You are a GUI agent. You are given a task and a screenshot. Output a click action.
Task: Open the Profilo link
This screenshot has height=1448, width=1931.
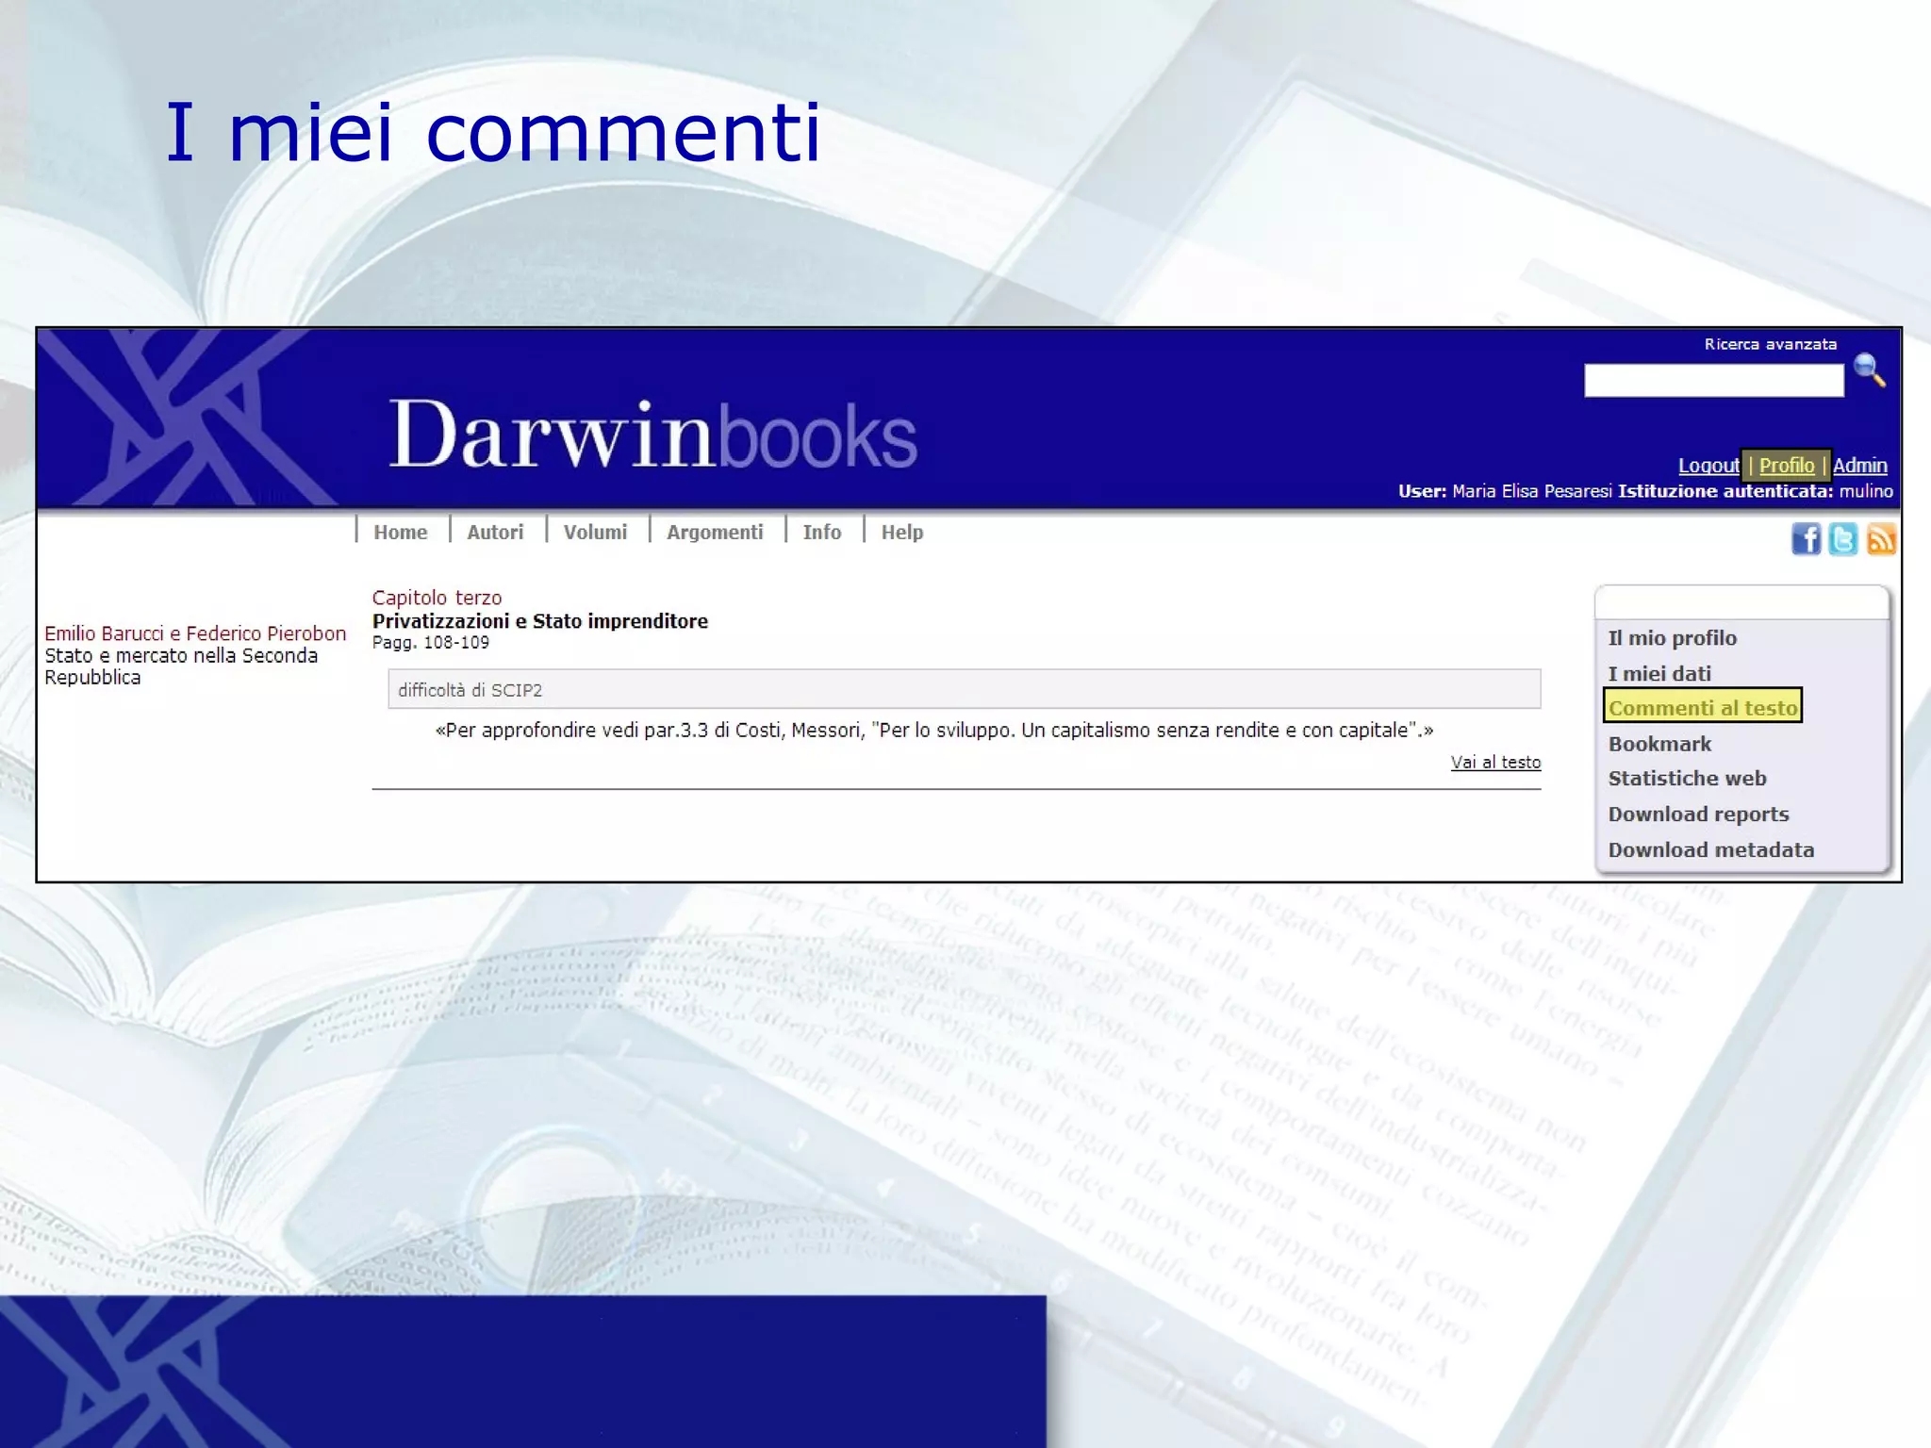point(1786,465)
